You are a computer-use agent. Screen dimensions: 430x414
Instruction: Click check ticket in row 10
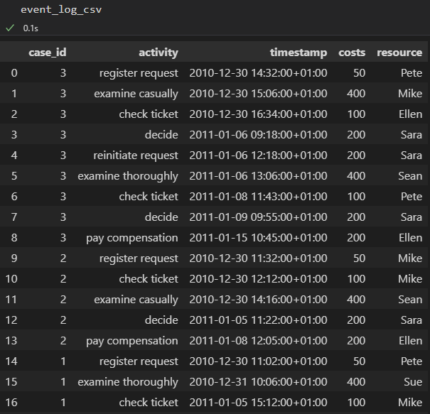[149, 279]
